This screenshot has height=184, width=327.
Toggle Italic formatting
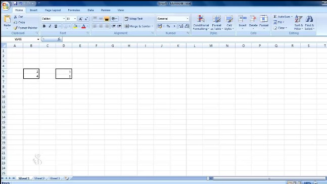50,26
